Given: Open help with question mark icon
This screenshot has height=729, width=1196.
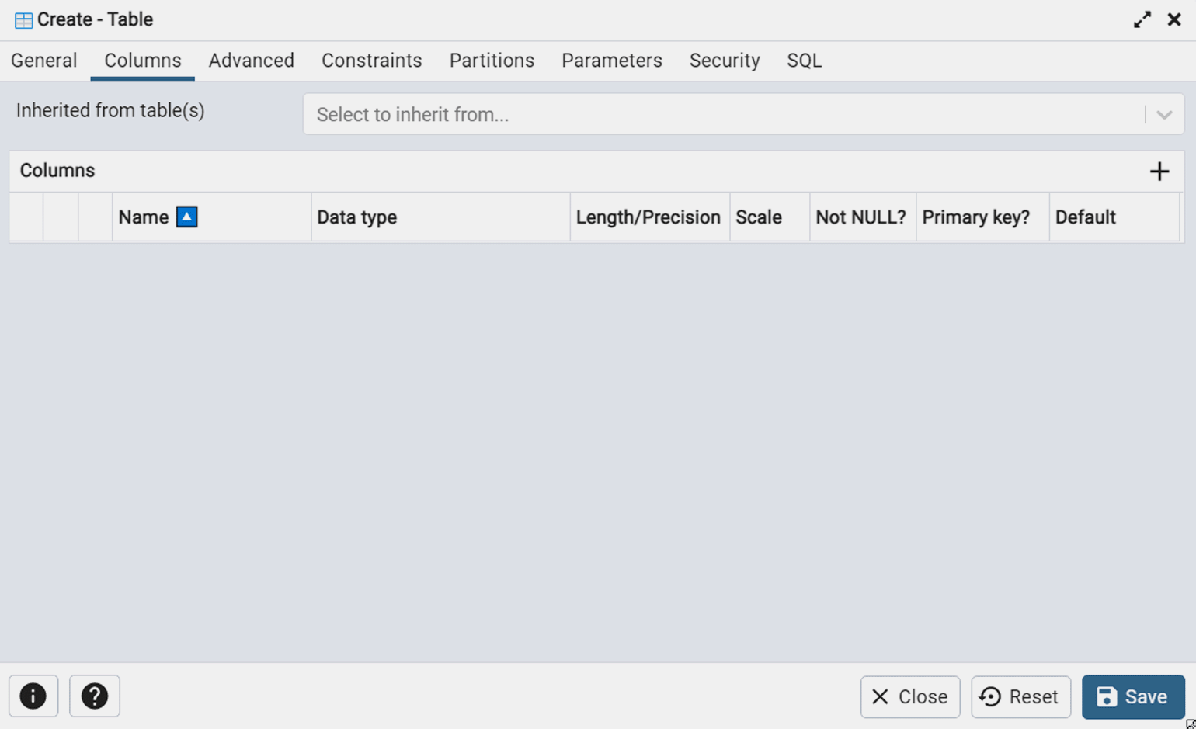Looking at the screenshot, I should click(x=95, y=696).
